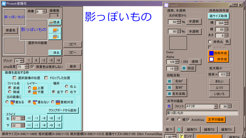This screenshot has width=246, height=138.
Task: Click the 半透明 button under 元の状態から
Action: pyautogui.click(x=194, y=22)
